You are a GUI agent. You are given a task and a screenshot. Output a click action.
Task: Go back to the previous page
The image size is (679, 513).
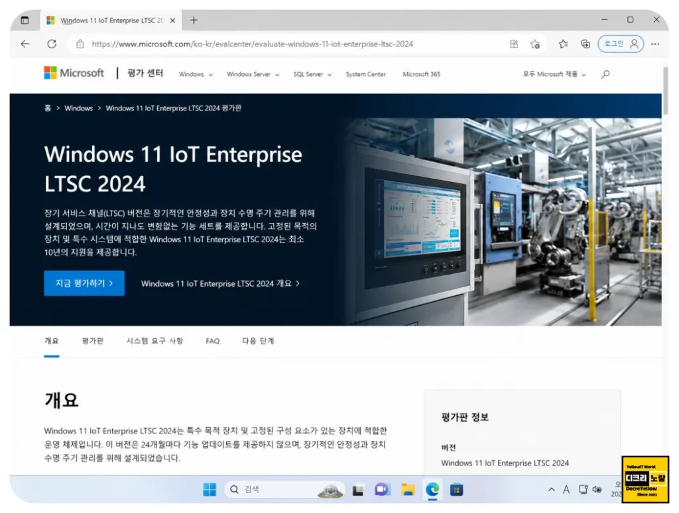25,44
